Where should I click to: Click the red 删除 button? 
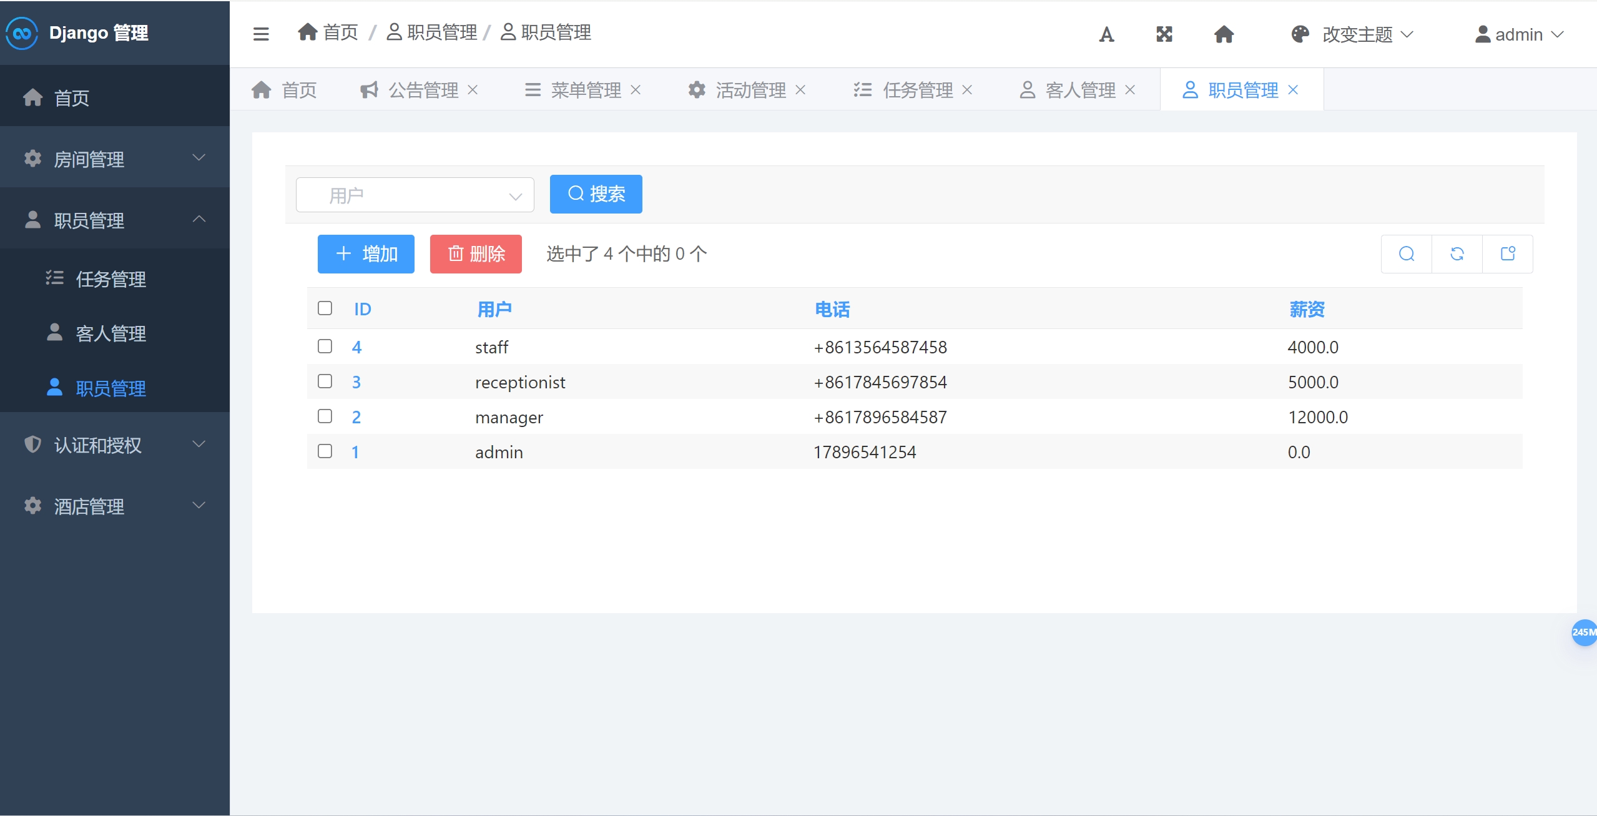(x=476, y=254)
